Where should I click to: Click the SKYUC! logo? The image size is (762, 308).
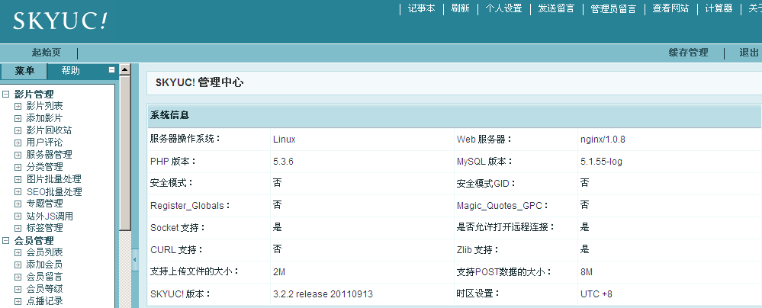(59, 21)
